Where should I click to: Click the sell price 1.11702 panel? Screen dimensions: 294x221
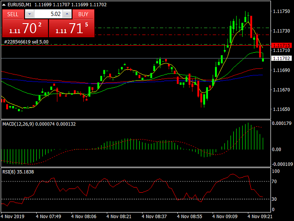click(x=25, y=28)
